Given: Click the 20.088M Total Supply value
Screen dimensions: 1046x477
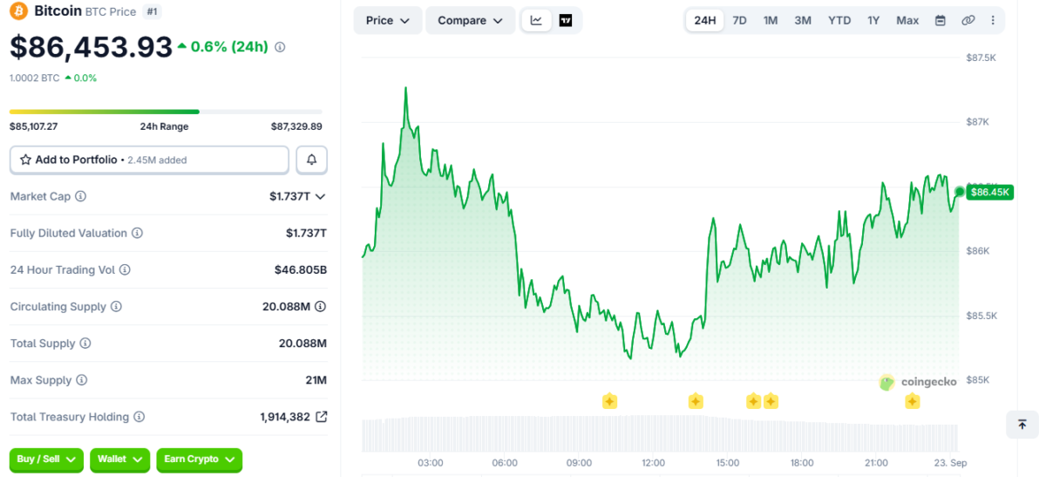Looking at the screenshot, I should tap(302, 344).
